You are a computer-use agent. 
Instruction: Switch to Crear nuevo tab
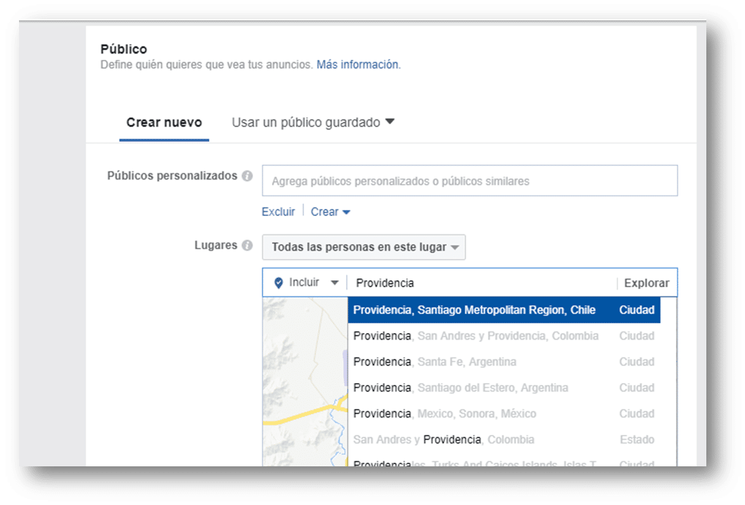(x=164, y=123)
